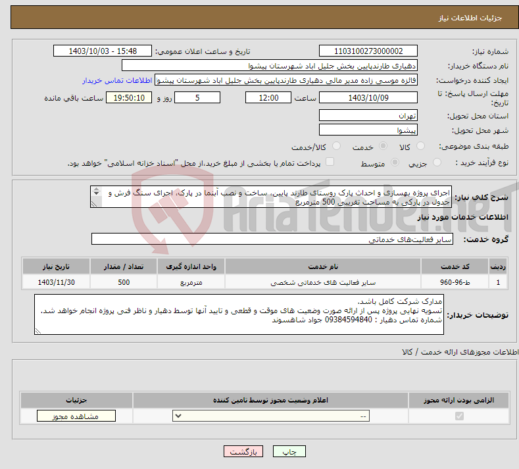Click the مشاهده مجوز button
This screenshot has width=519, height=469.
(x=76, y=416)
